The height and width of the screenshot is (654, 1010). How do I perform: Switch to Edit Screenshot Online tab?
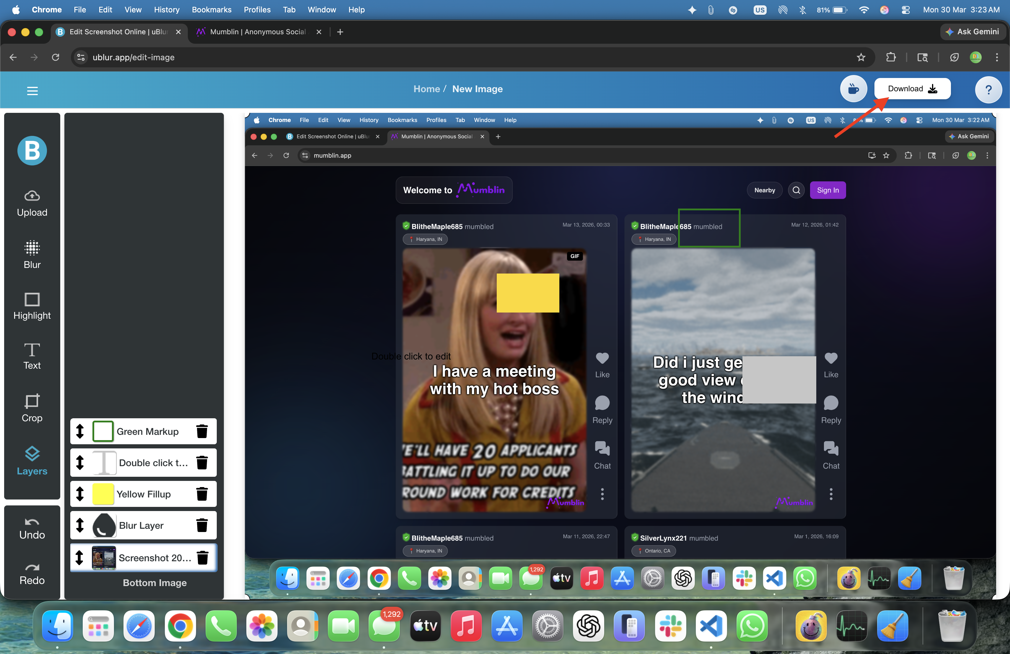click(x=119, y=32)
